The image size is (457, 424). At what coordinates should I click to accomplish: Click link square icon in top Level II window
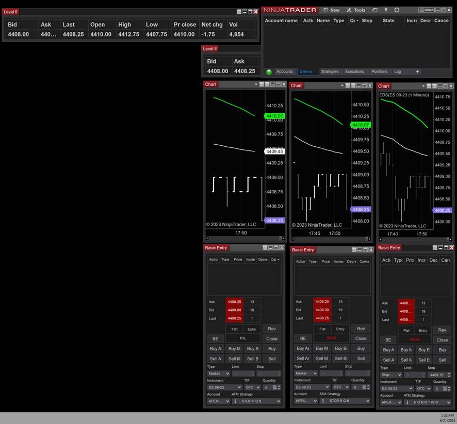239,12
